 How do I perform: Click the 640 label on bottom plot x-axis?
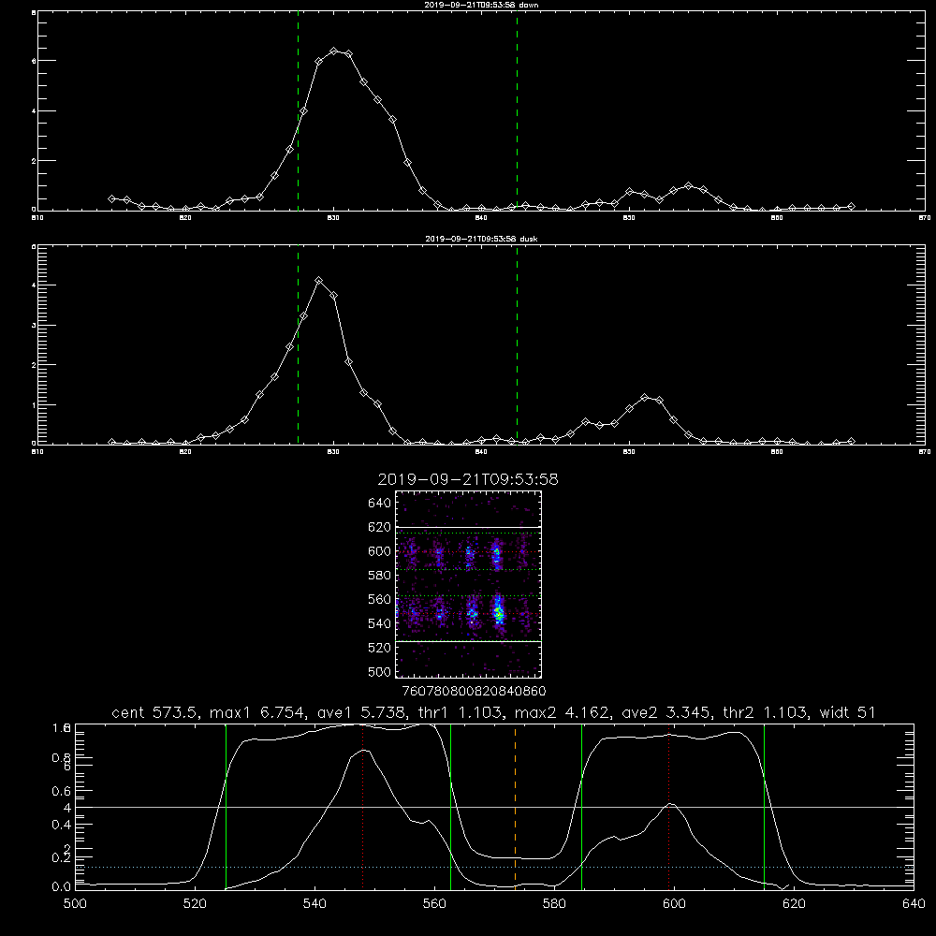[914, 903]
